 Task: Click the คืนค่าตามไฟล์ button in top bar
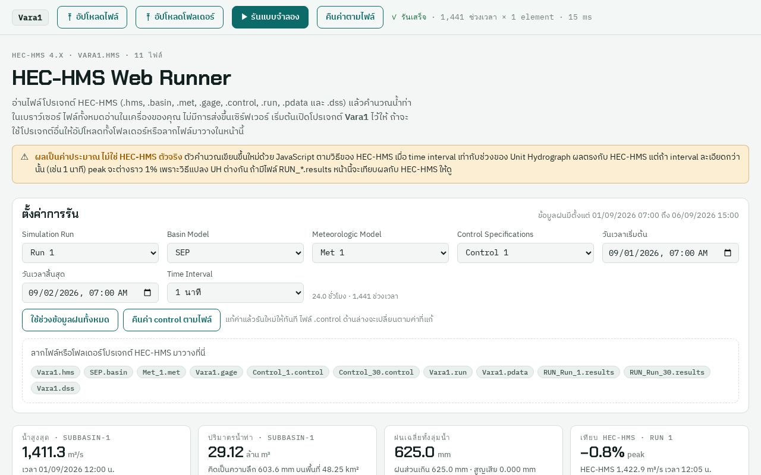[350, 17]
